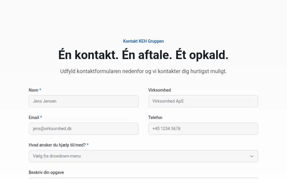Open the 'Vælg fra drowdown-menu' dropdown

pos(143,156)
